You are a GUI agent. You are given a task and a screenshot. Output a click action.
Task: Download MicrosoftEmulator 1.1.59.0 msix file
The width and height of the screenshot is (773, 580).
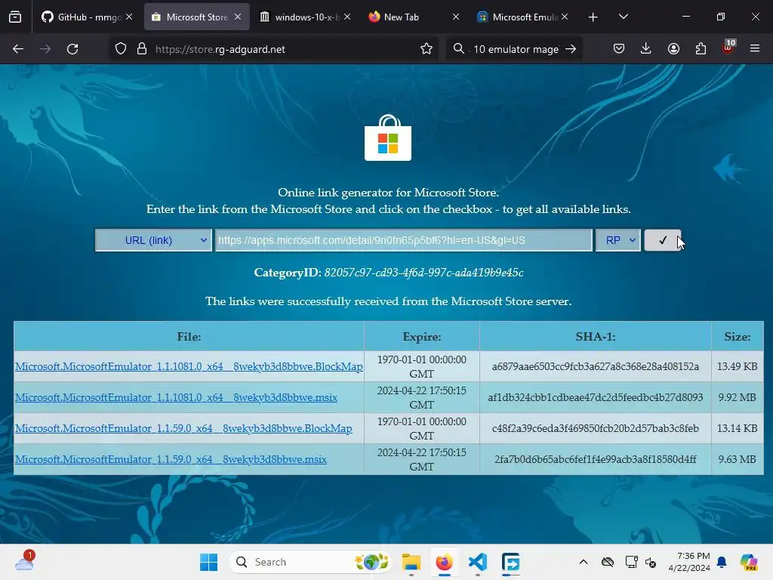coord(171,460)
